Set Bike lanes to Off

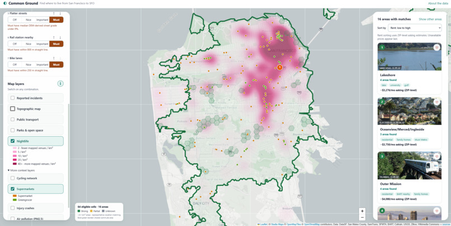coord(15,65)
